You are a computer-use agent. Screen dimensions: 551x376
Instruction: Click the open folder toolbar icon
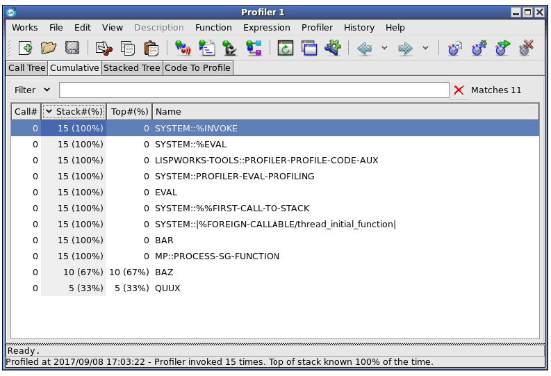click(x=49, y=48)
